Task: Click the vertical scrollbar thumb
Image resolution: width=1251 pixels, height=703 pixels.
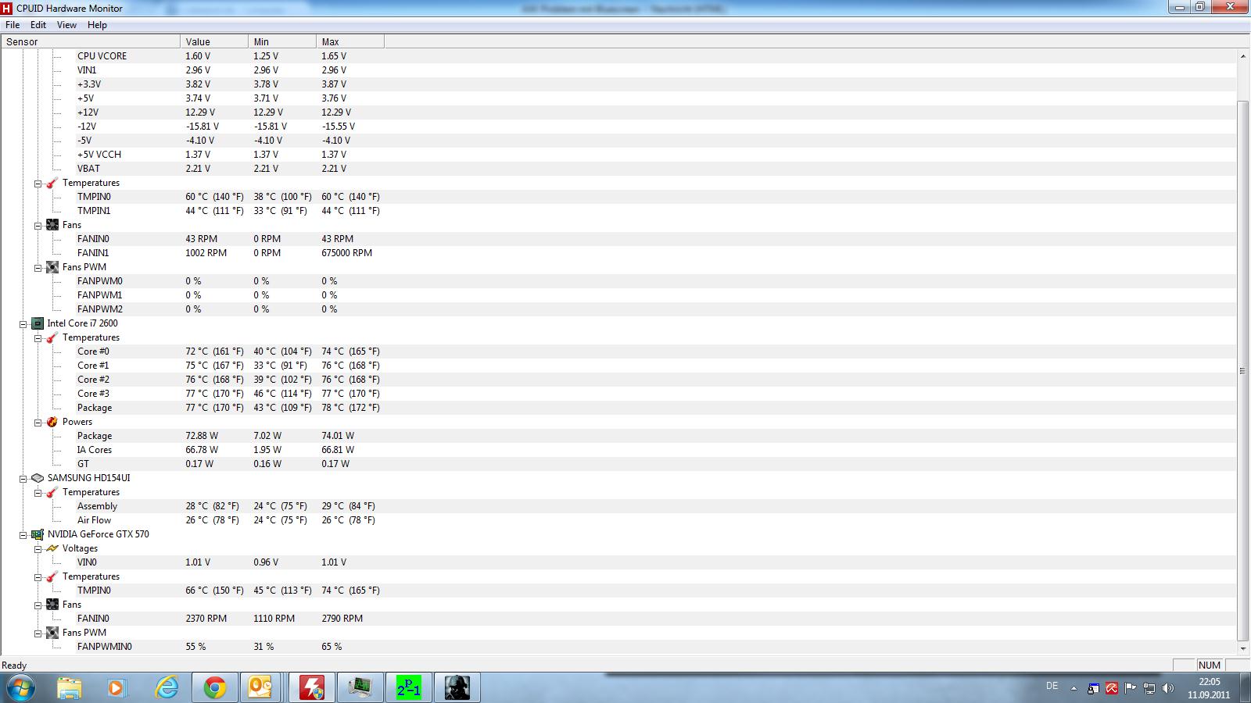Action: coord(1243,371)
